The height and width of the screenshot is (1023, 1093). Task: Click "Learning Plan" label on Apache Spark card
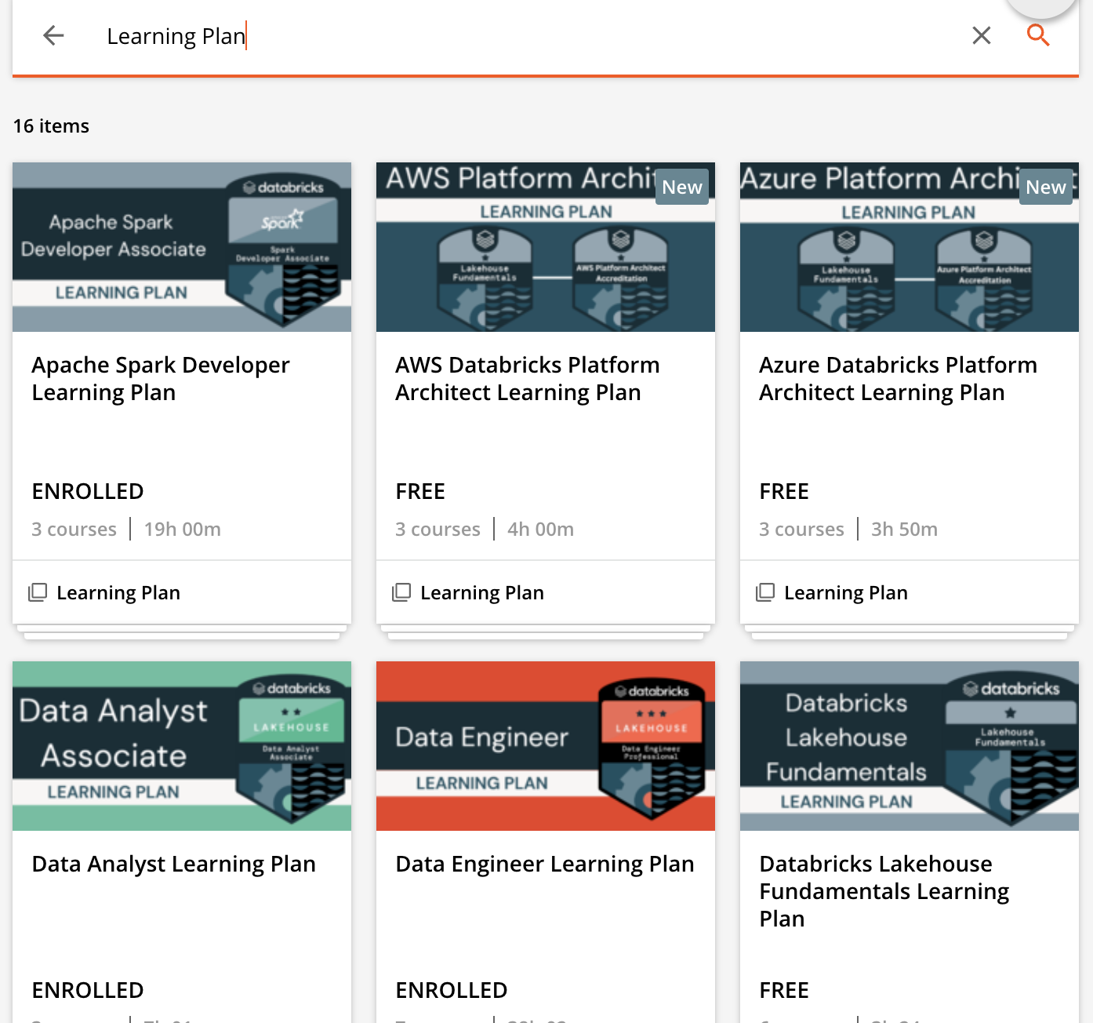118,593
